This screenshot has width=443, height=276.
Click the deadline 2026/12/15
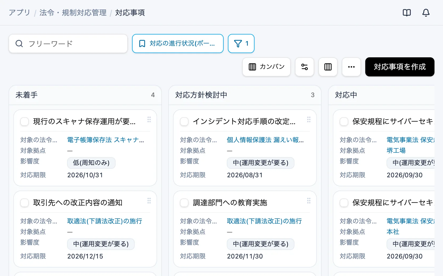click(x=85, y=256)
